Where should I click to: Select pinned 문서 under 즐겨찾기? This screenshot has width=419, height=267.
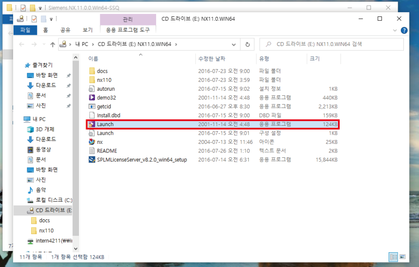pos(41,96)
